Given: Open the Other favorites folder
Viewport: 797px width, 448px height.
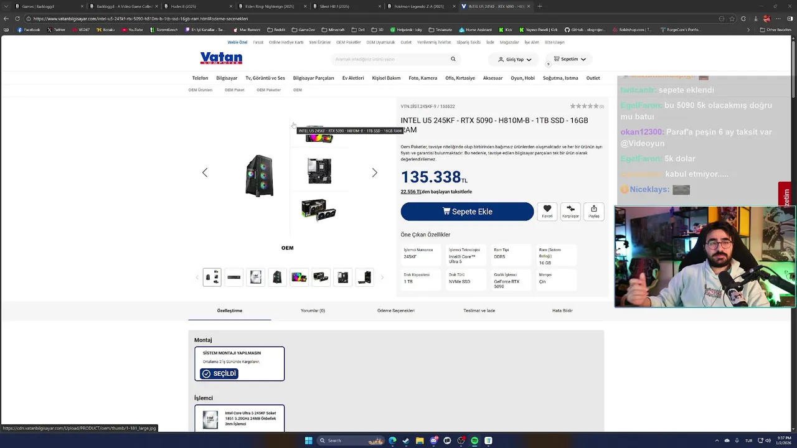Looking at the screenshot, I should [776, 29].
